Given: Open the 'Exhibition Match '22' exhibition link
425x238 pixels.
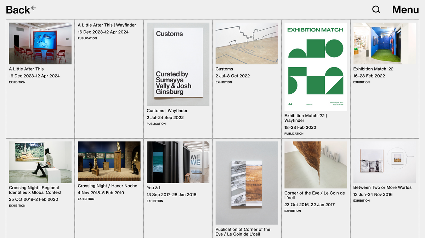Looking at the screenshot, I should [373, 69].
